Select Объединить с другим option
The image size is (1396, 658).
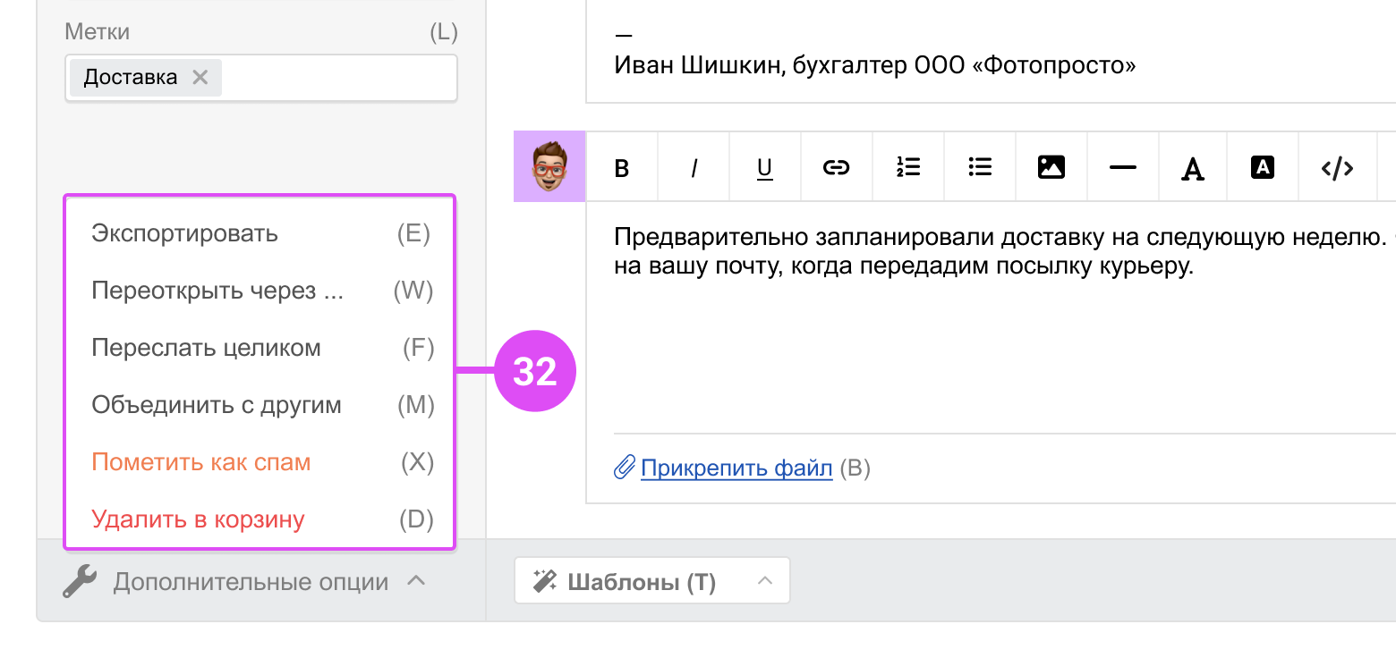point(260,406)
